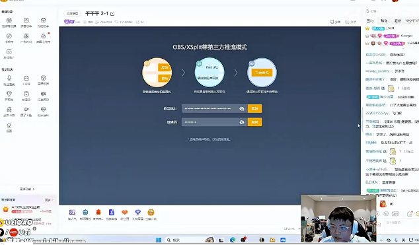Click the microphone icon in the left sidebar
The width and height of the screenshot is (419, 245).
(x=9, y=78)
